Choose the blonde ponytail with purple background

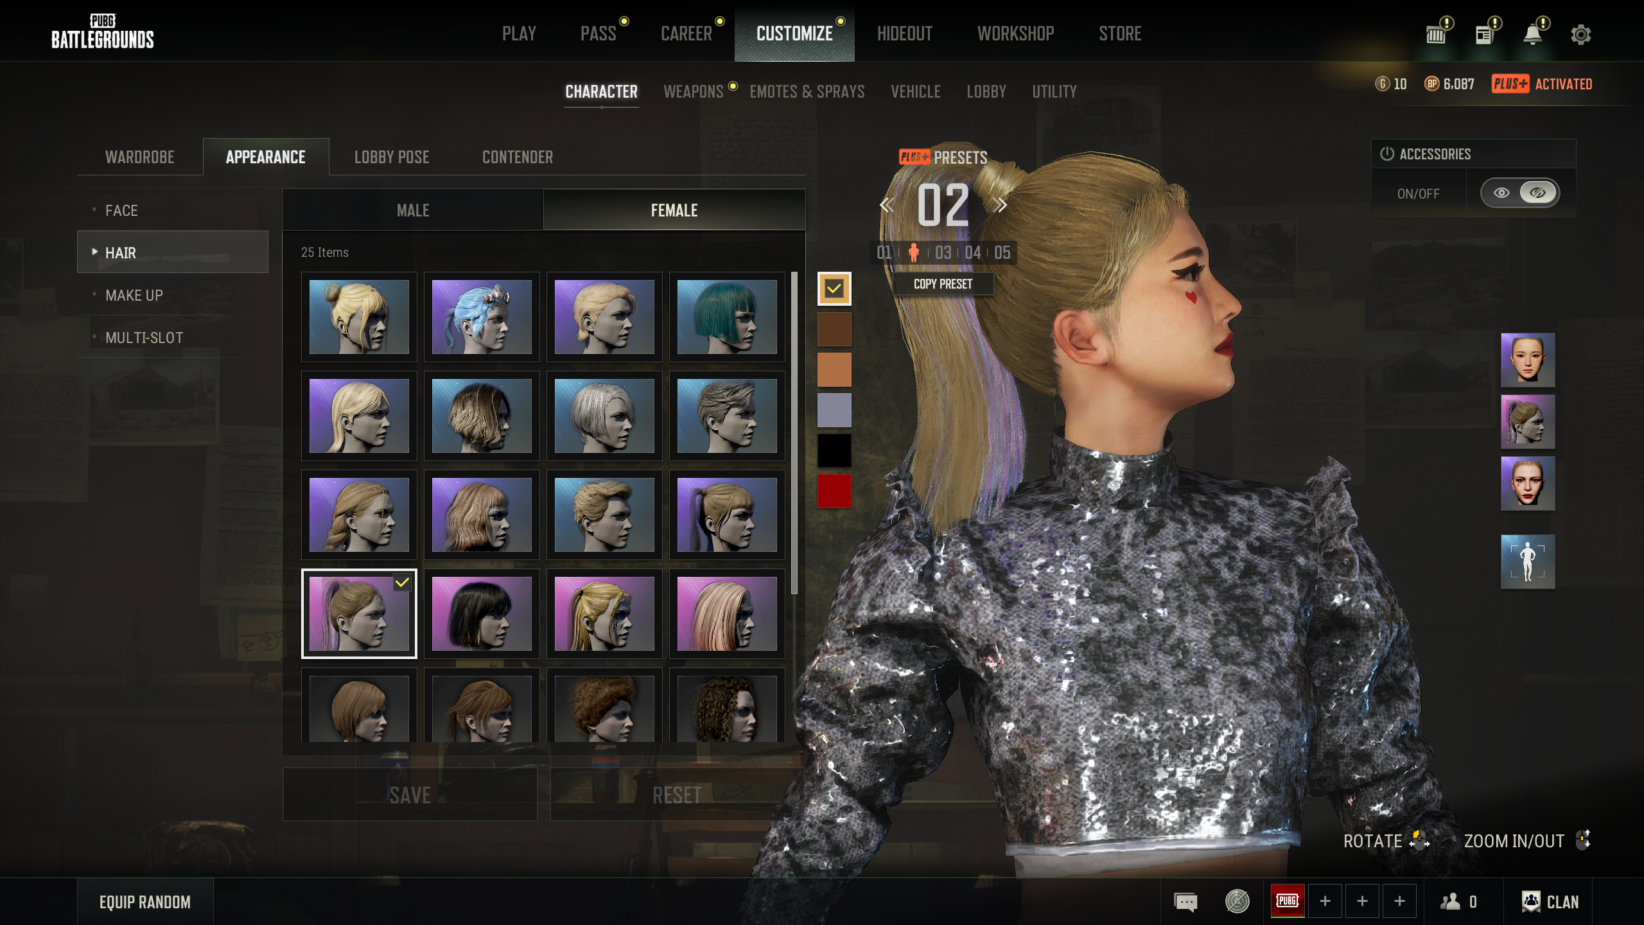[x=604, y=613]
